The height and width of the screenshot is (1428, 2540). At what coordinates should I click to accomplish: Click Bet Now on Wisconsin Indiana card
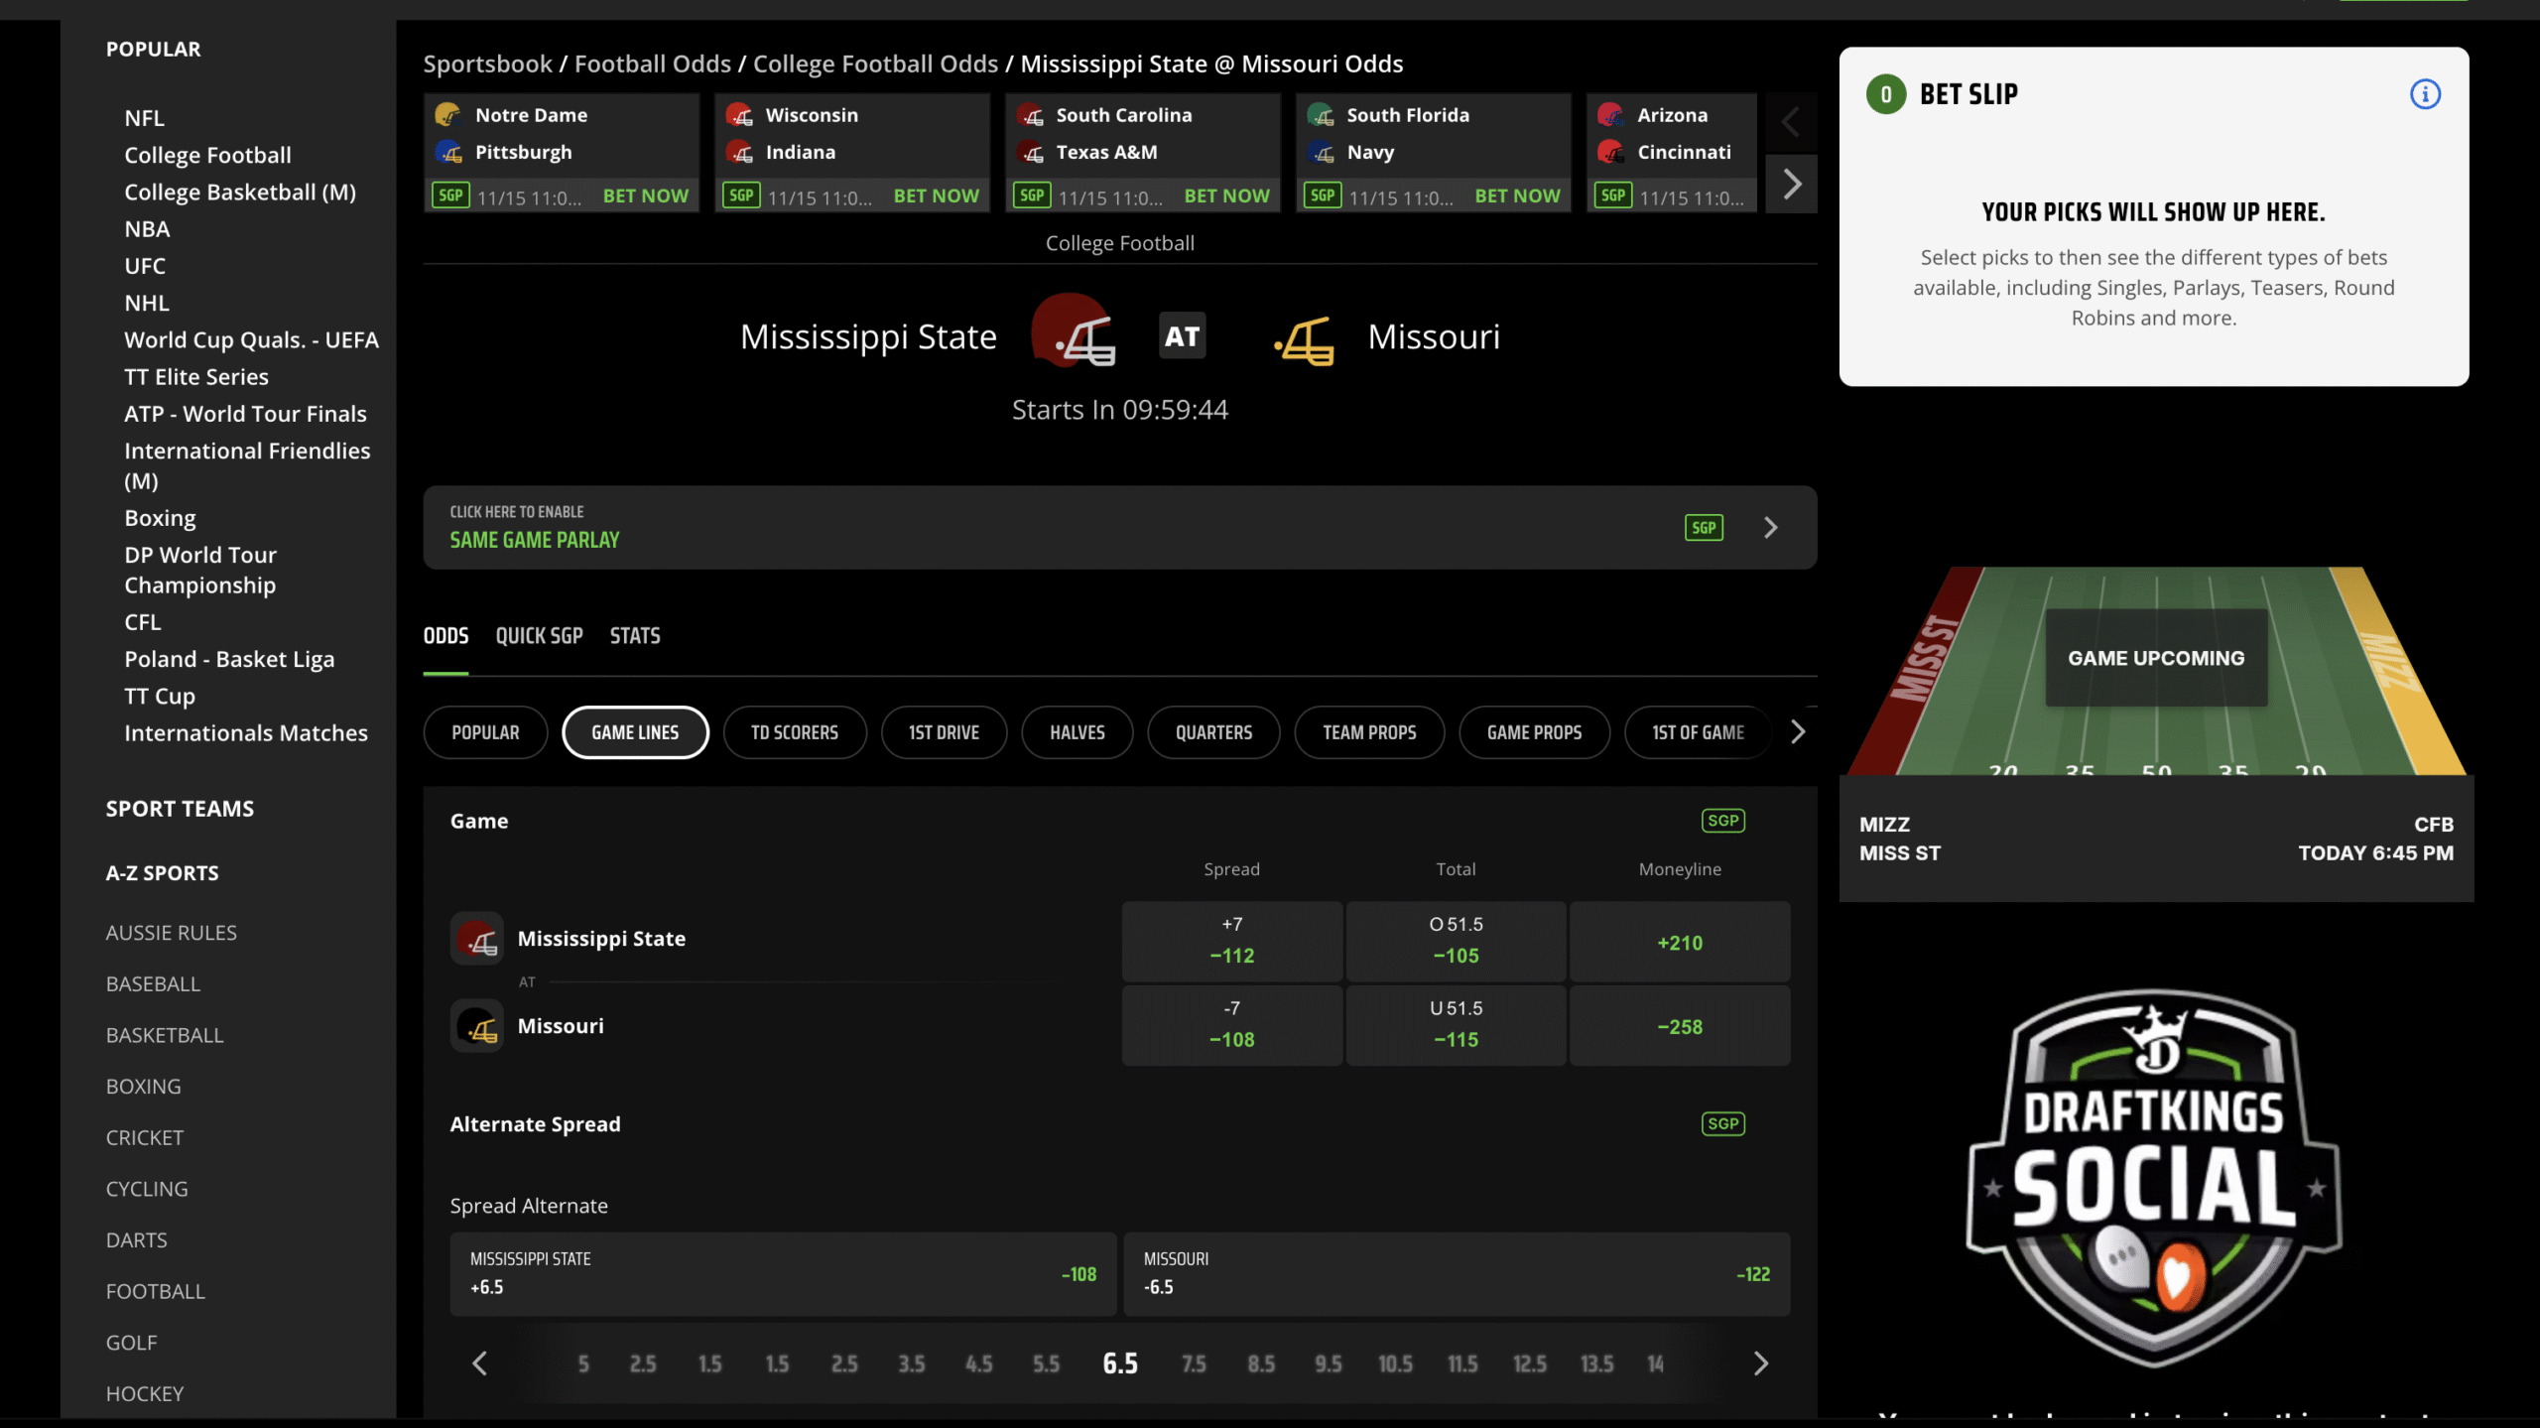click(936, 195)
